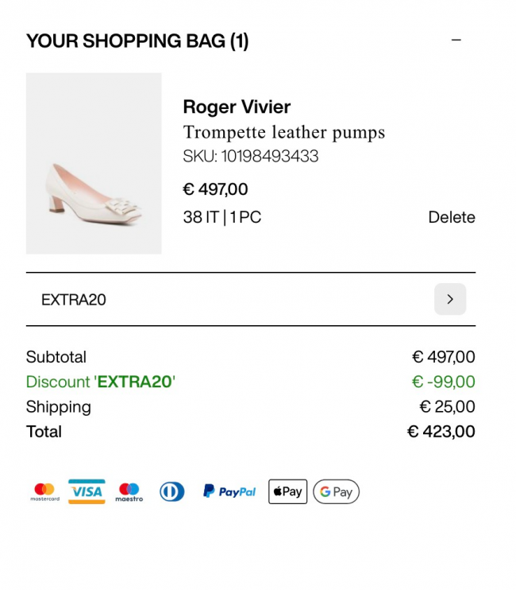Viewport: 516px width, 590px height.
Task: Choose the Apple Pay badge
Action: point(287,491)
